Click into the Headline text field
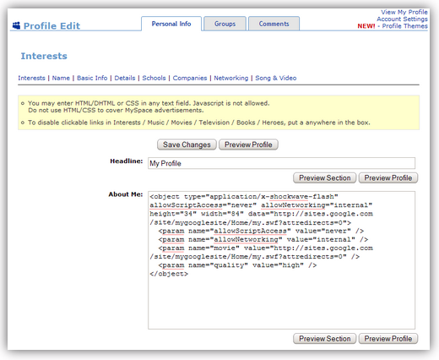The height and width of the screenshot is (360, 439). 281,163
